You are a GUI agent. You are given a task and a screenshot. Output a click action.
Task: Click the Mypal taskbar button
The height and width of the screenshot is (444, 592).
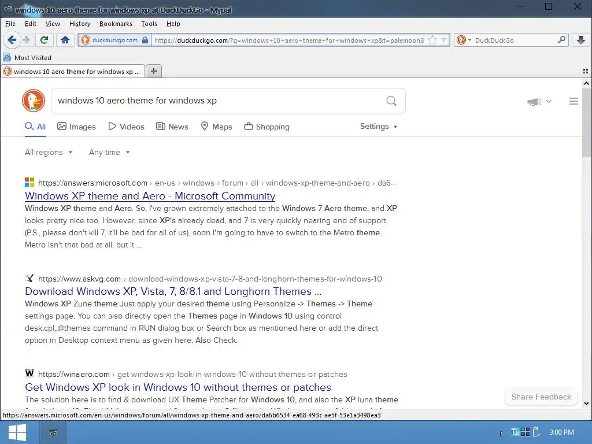(x=53, y=432)
